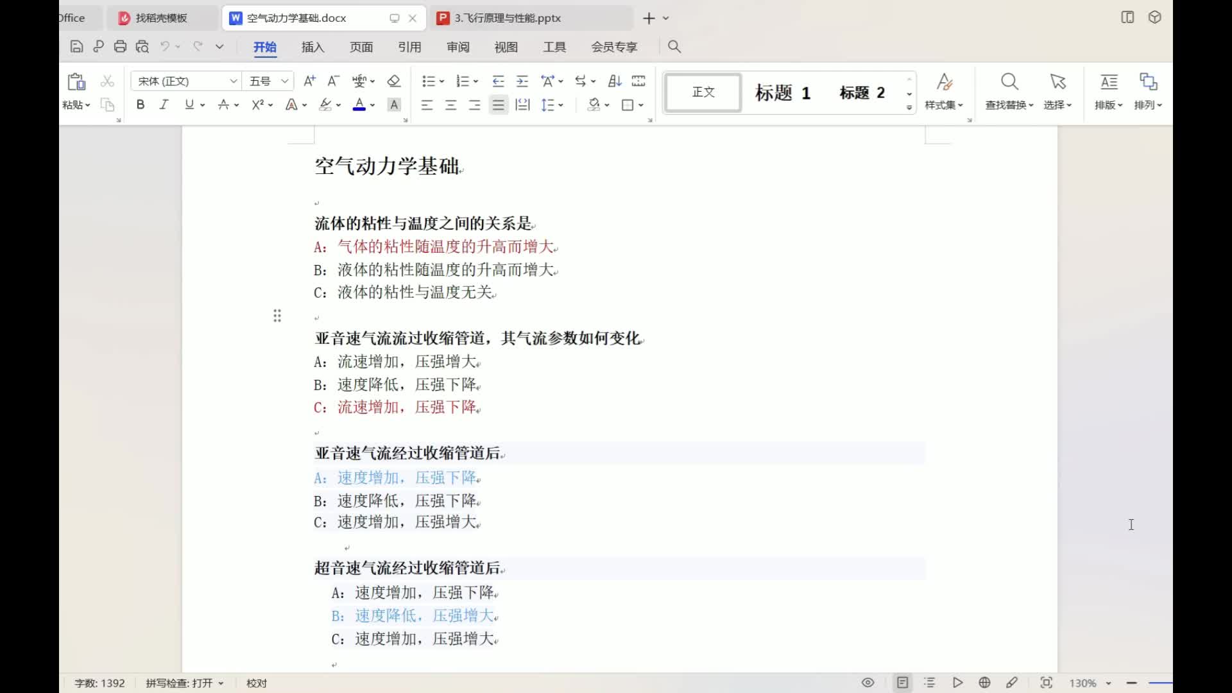Toggle Italic formatting
This screenshot has height=693, width=1232.
(x=164, y=105)
